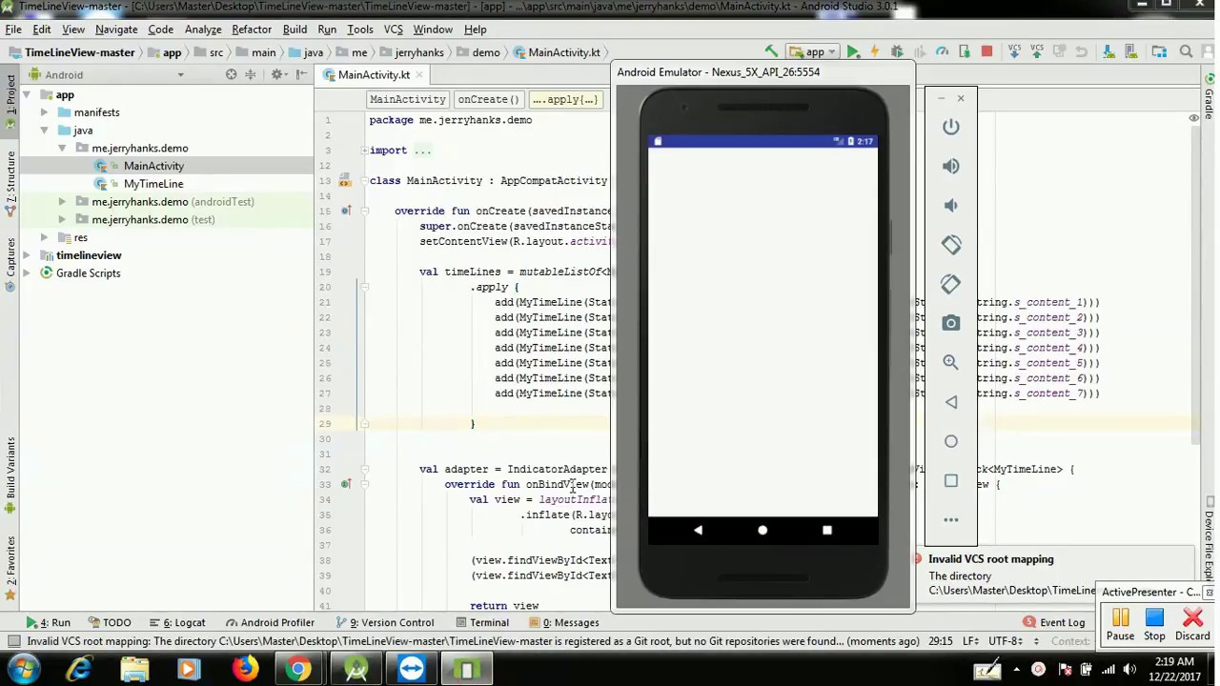Expand the folded import block in editor
Image resolution: width=1220 pixels, height=686 pixels.
[364, 151]
